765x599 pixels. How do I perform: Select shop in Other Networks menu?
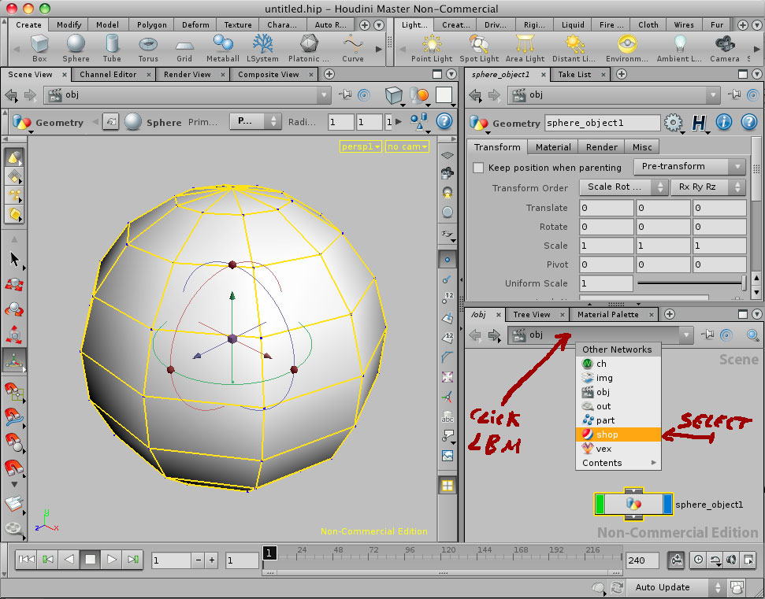click(618, 434)
